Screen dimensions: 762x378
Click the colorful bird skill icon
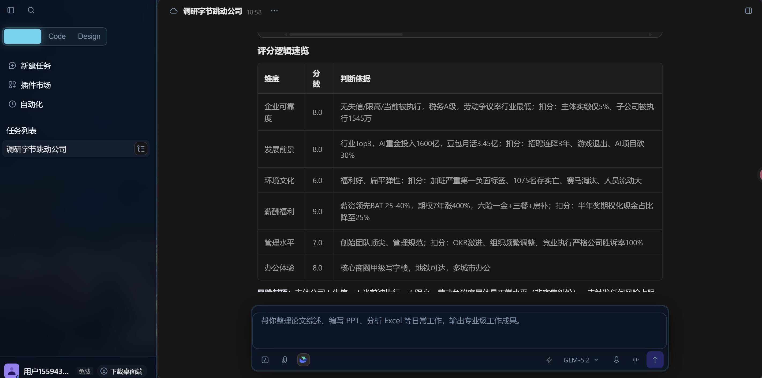[304, 360]
